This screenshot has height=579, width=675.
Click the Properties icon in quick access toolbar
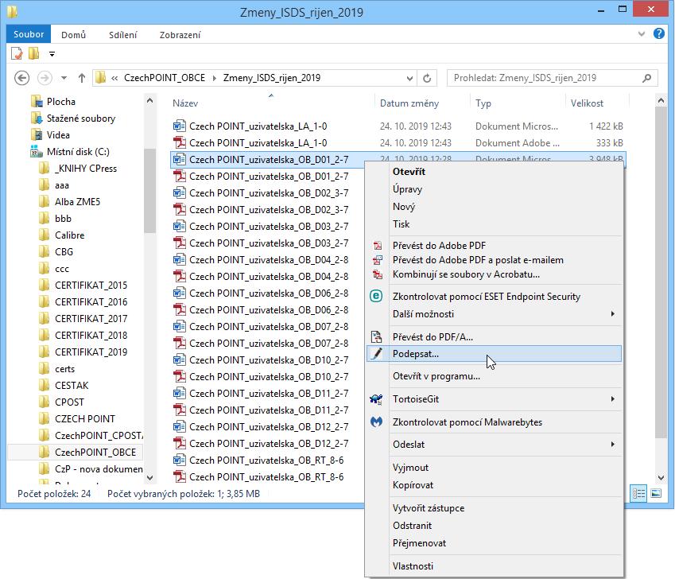(x=17, y=54)
